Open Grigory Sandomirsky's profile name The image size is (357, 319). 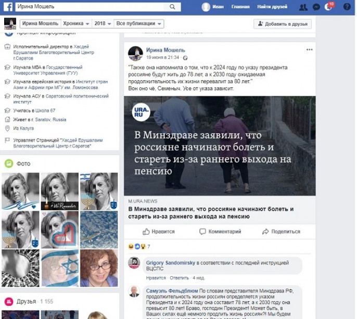click(171, 263)
